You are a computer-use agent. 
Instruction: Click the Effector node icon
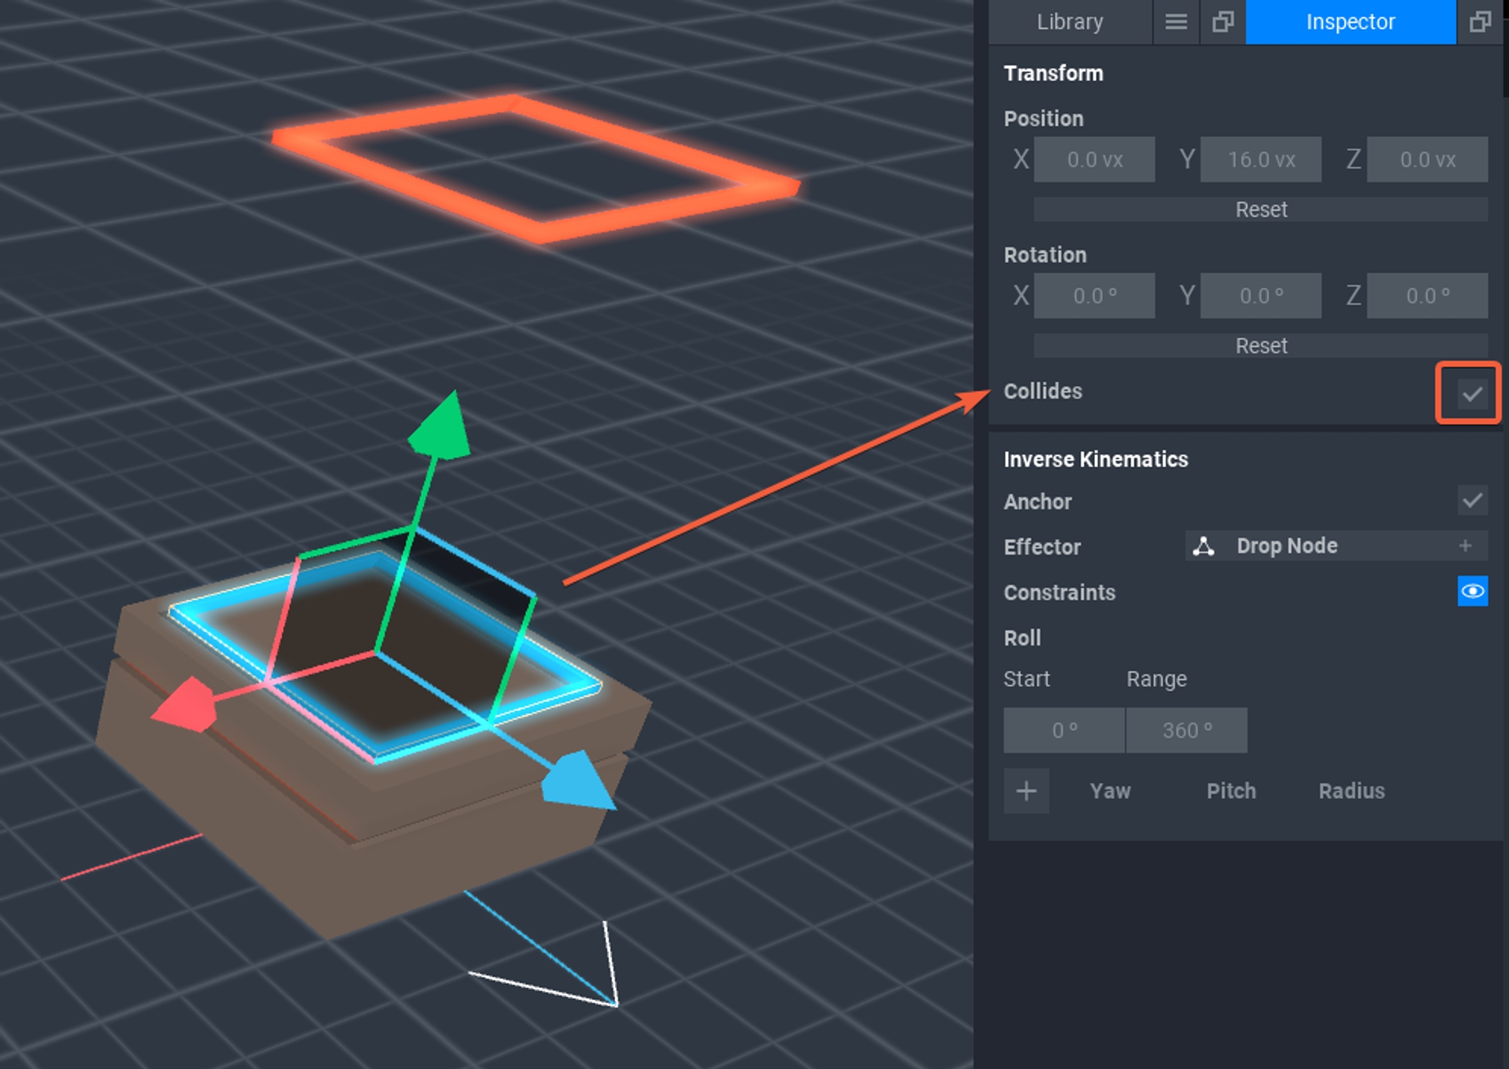1203,546
